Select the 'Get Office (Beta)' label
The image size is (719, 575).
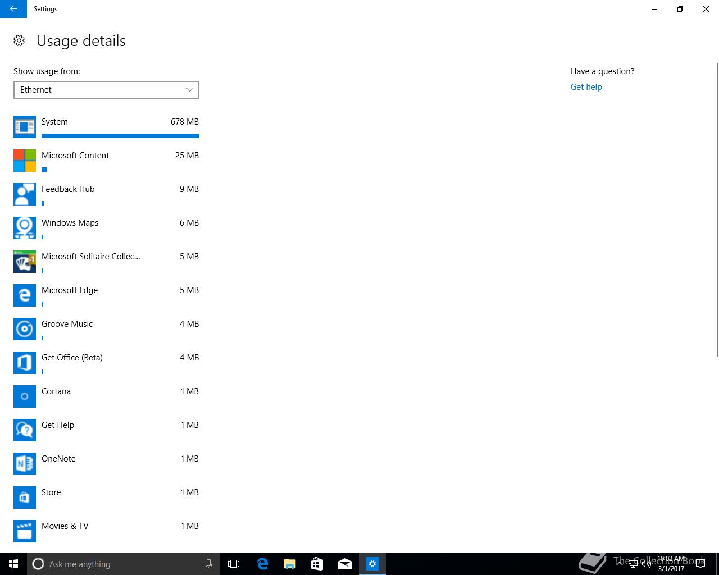[x=72, y=358]
